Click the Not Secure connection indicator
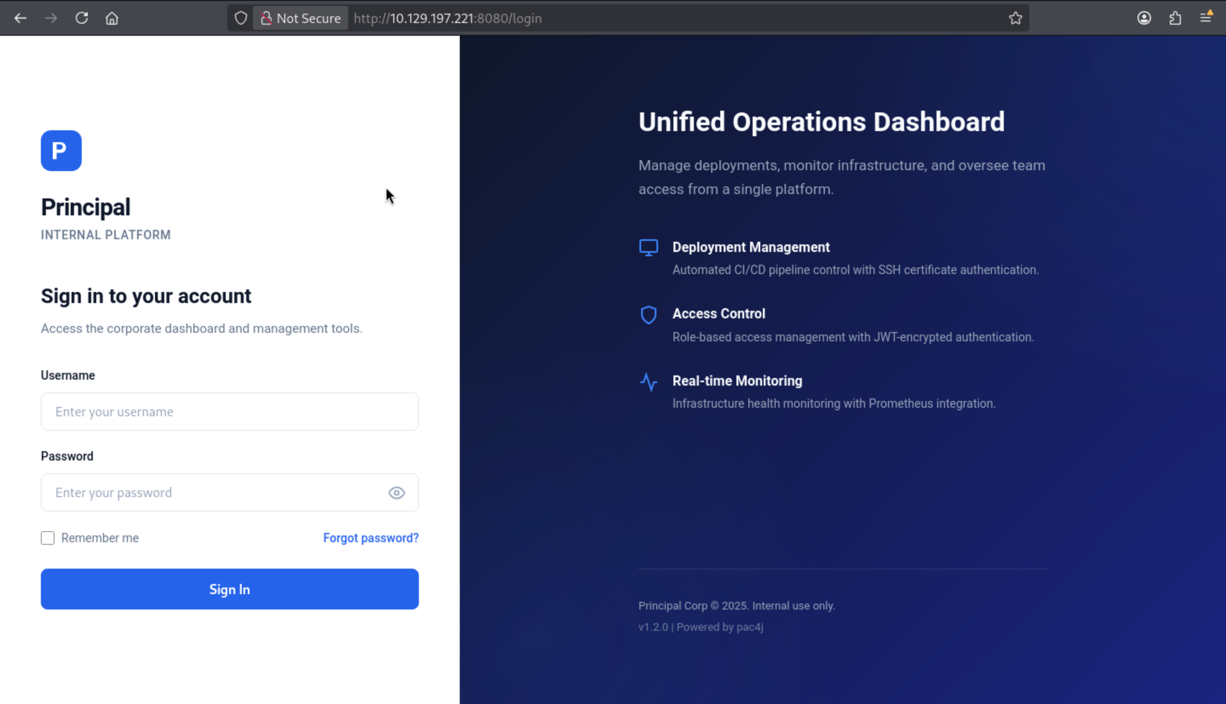 pyautogui.click(x=301, y=18)
